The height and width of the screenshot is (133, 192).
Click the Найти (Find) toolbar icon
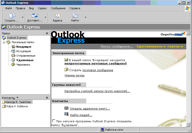pyautogui.click(x=75, y=16)
